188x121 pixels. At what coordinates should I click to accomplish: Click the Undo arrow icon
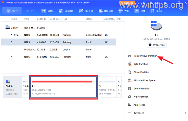(x=27, y=11)
